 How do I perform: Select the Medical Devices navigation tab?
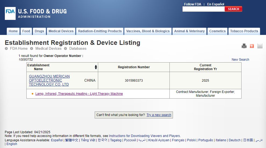(61, 31)
